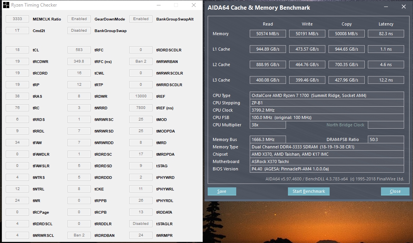Viewport: 413px width, 243px height.
Task: Close AIDA64 window using title bar X
Action: (x=403, y=7)
